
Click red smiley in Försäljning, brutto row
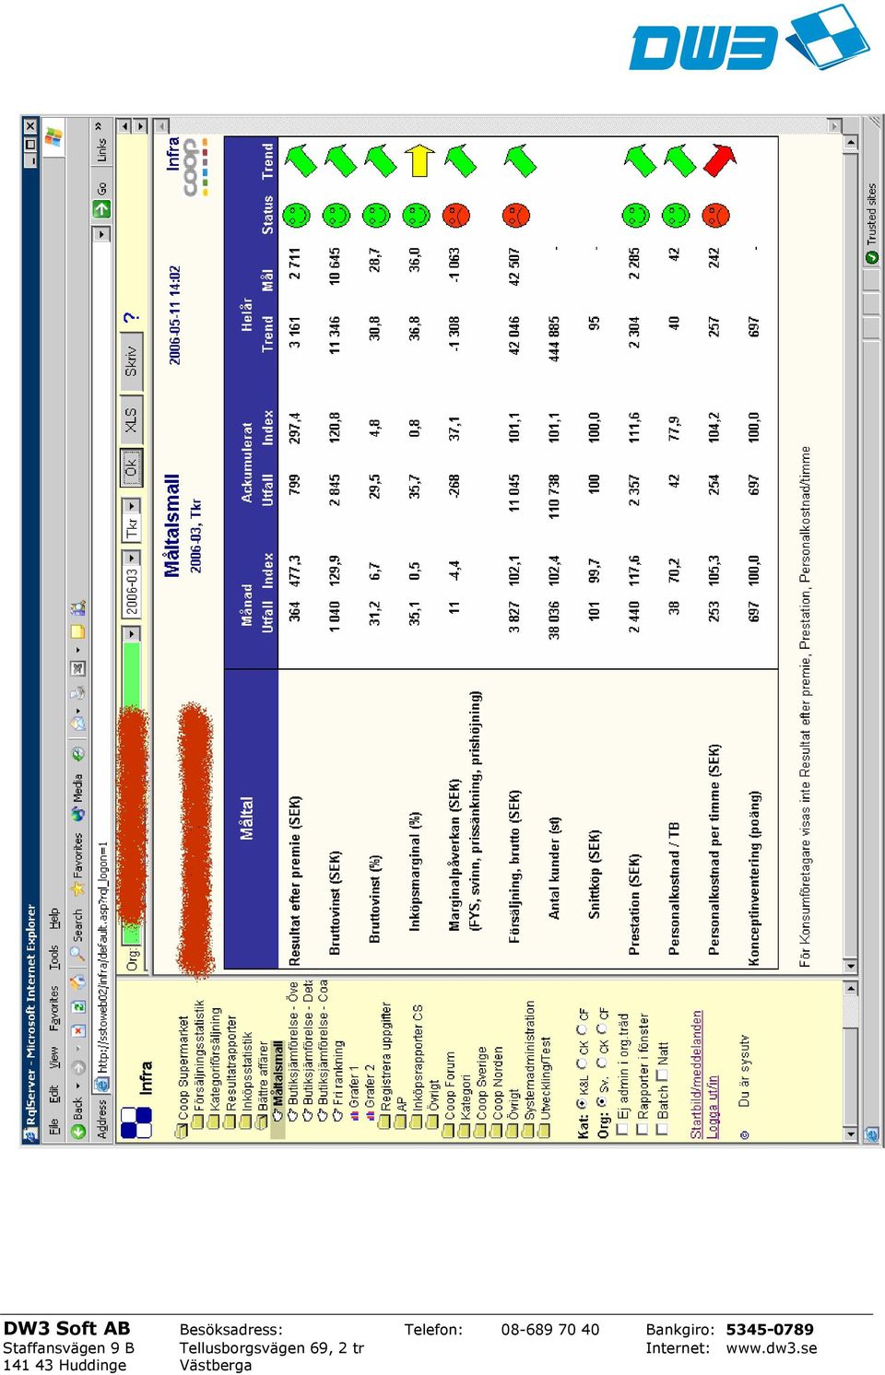coord(516,216)
